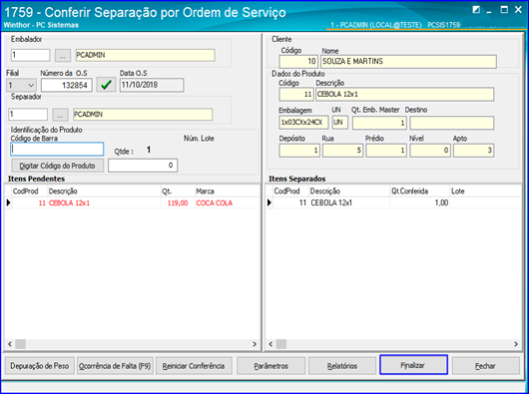
Task: Click the Embalador name field PCADMIN
Action: [x=145, y=55]
